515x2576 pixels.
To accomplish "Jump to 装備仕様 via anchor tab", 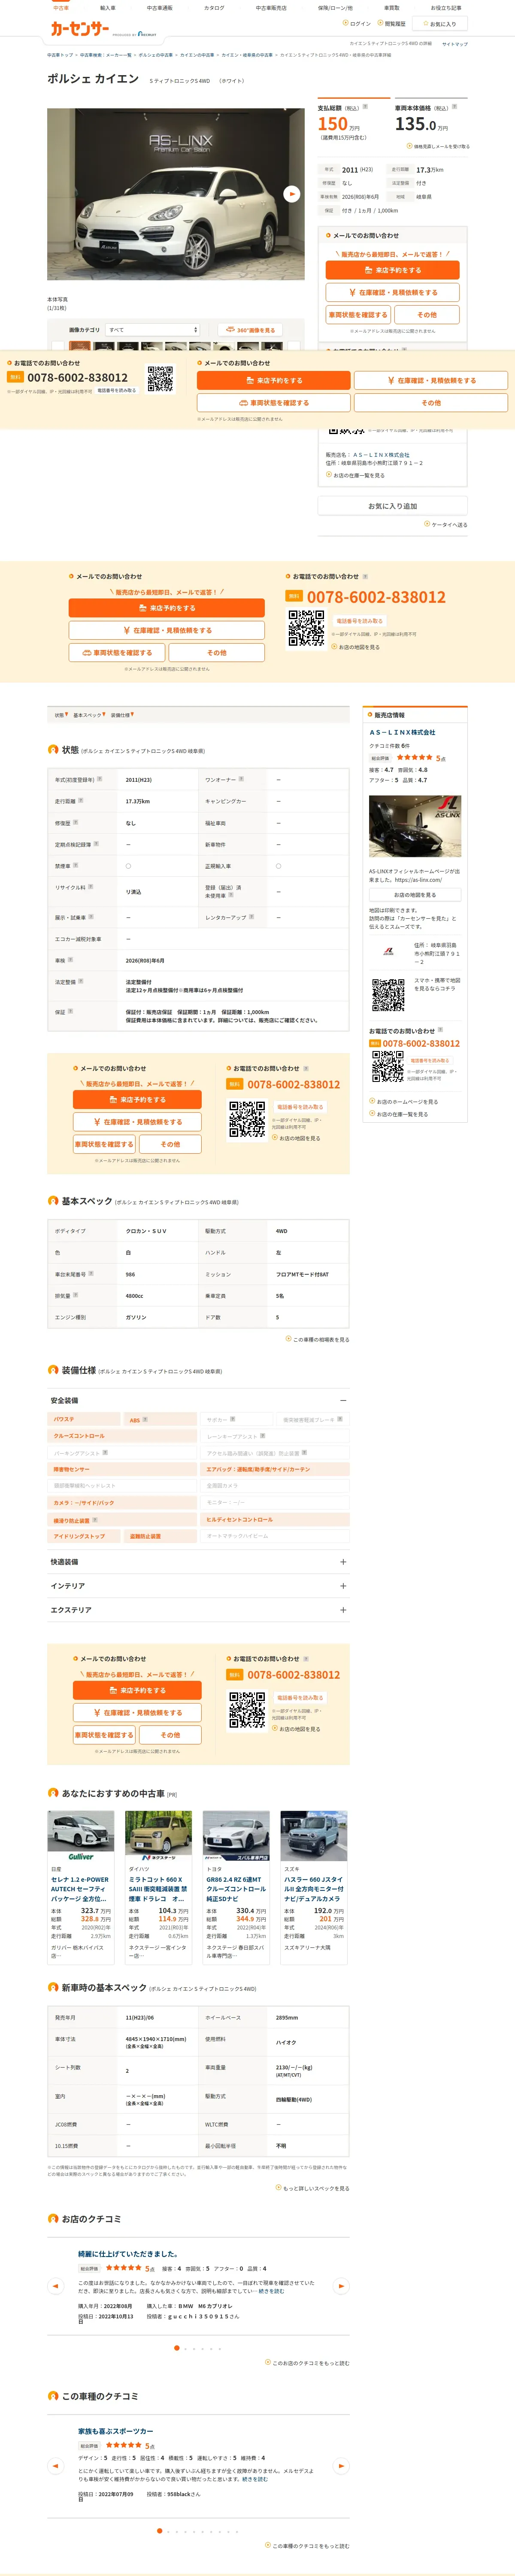I will pos(122,715).
